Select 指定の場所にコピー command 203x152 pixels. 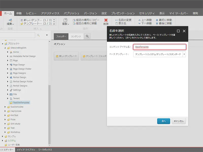pyautogui.click(x=86, y=20)
